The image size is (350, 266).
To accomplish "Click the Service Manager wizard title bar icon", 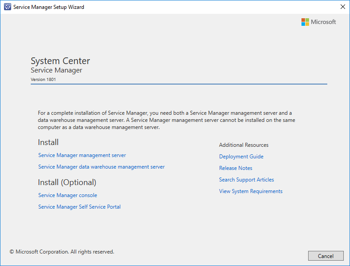I will (x=7, y=7).
